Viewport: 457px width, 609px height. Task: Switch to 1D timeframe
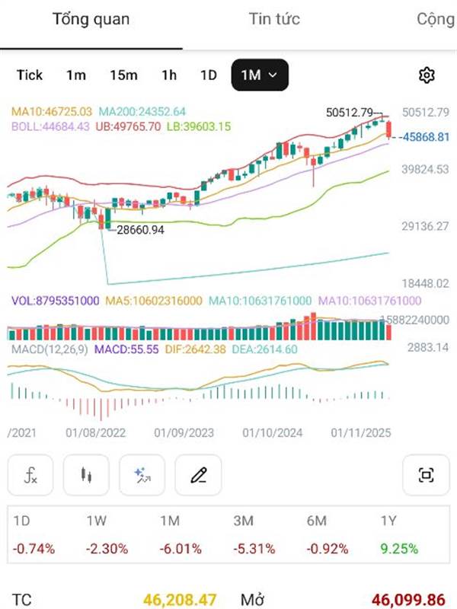pyautogui.click(x=208, y=75)
